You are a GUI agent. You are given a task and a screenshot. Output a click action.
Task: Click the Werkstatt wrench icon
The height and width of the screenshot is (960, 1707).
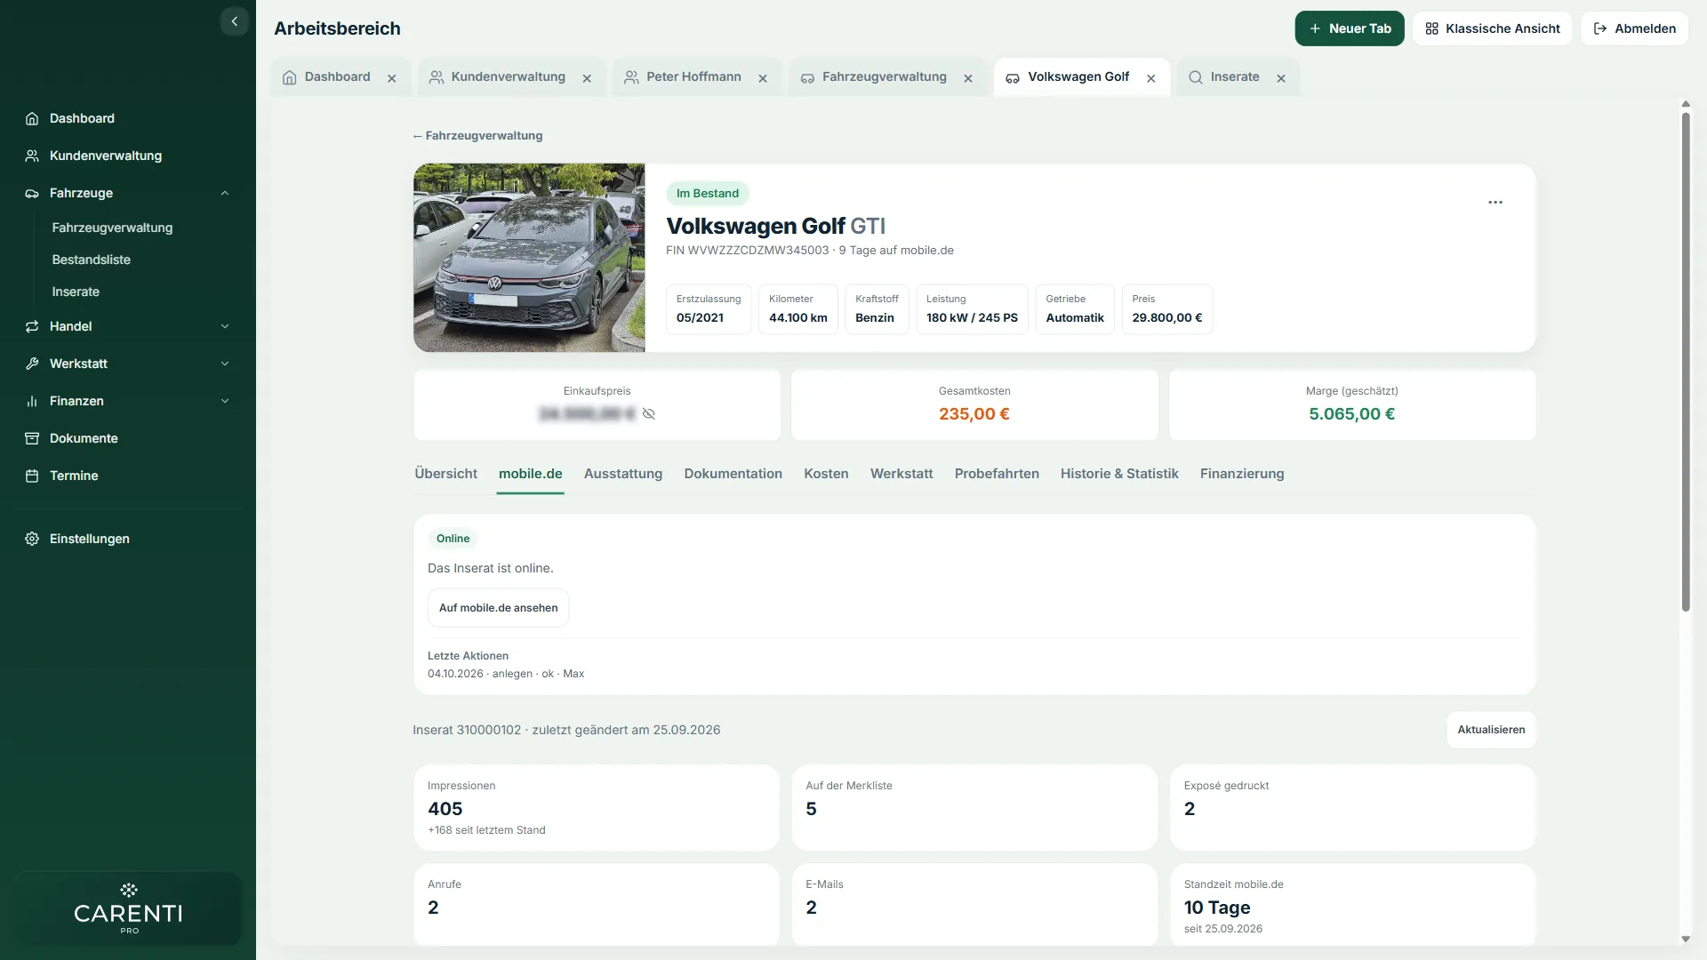click(32, 364)
